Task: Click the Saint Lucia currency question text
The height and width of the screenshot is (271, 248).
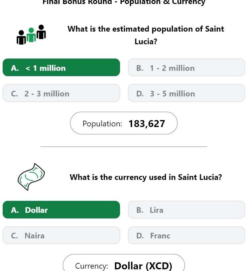Action: coord(146,177)
